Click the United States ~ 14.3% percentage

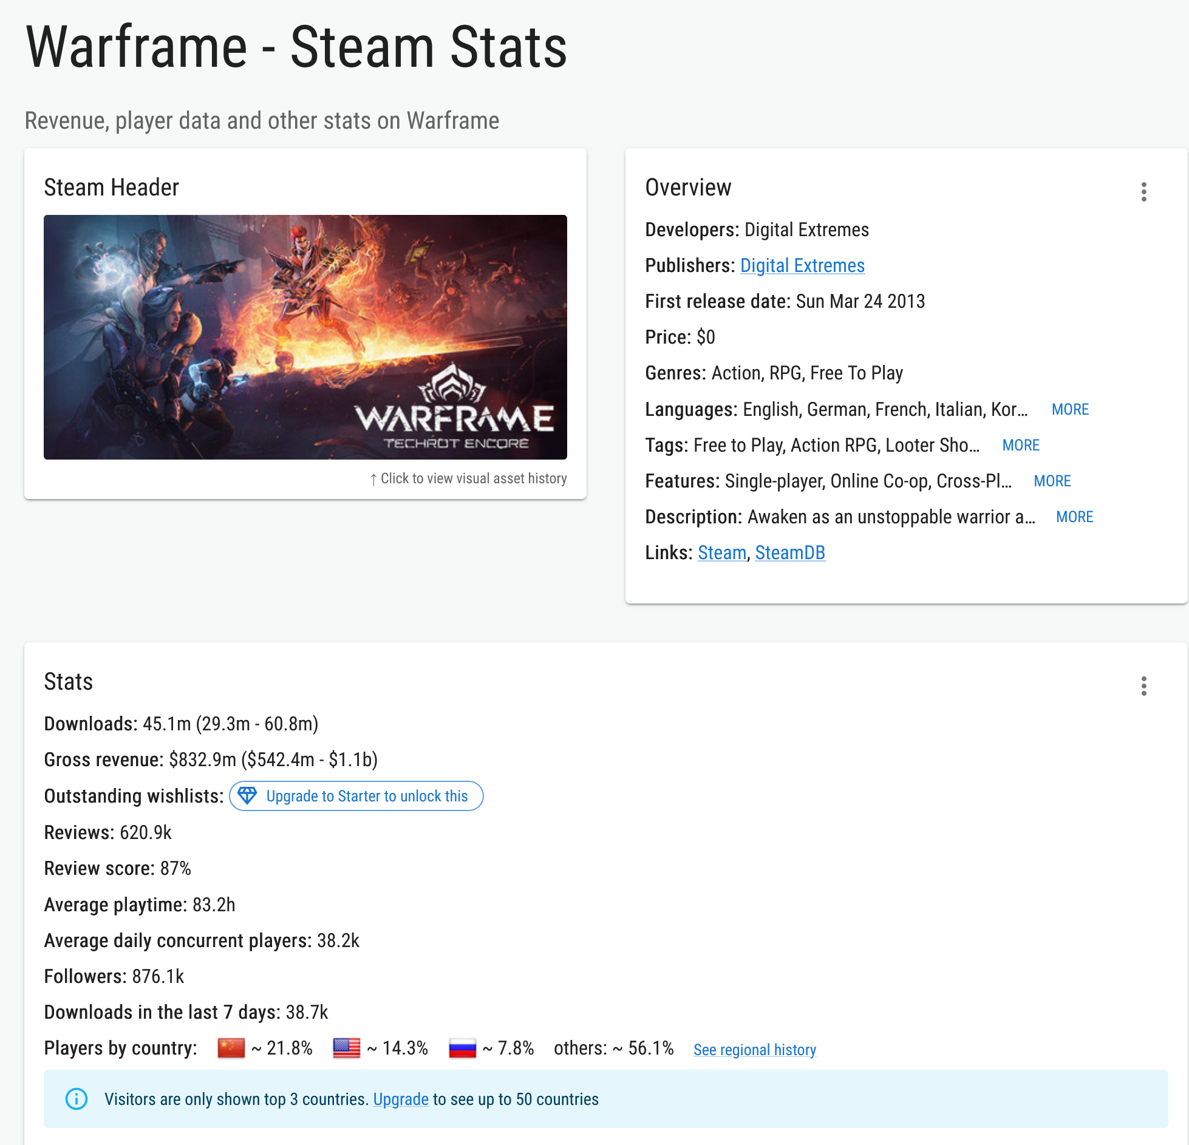[398, 1048]
